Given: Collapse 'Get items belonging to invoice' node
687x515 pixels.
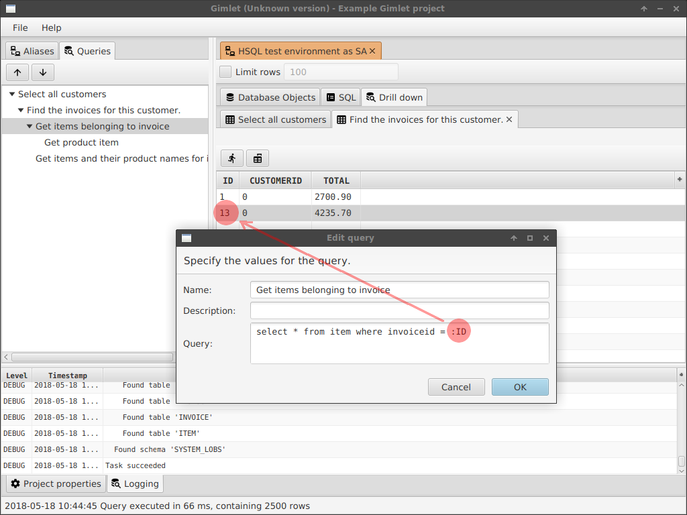Looking at the screenshot, I should click(30, 126).
